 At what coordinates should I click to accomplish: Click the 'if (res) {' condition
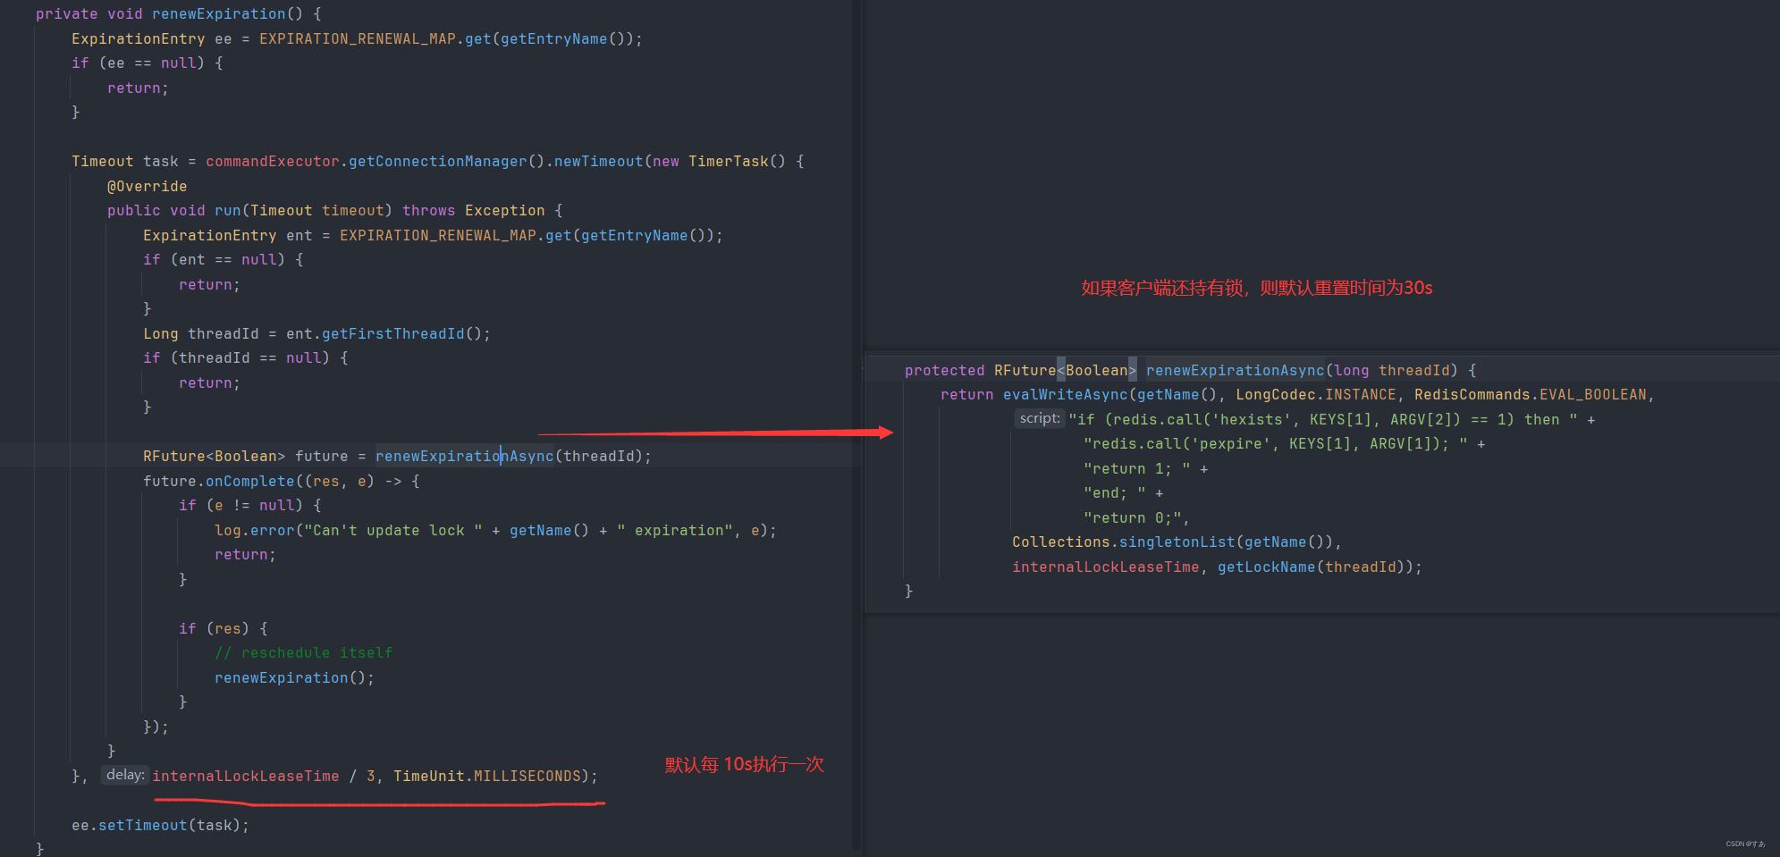point(224,629)
